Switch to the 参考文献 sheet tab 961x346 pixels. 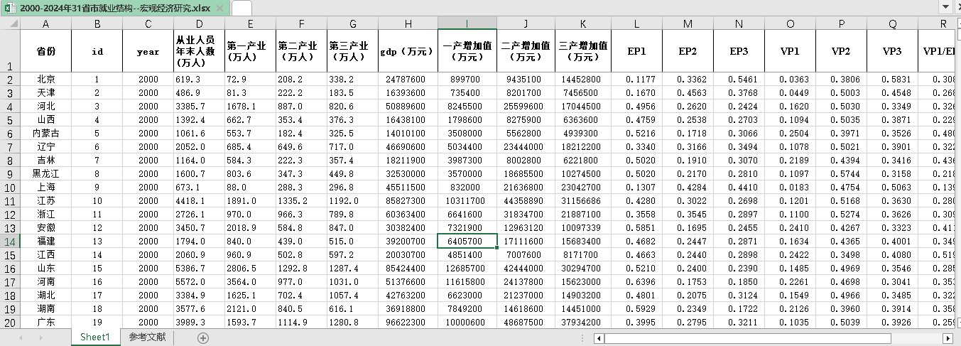coord(147,337)
